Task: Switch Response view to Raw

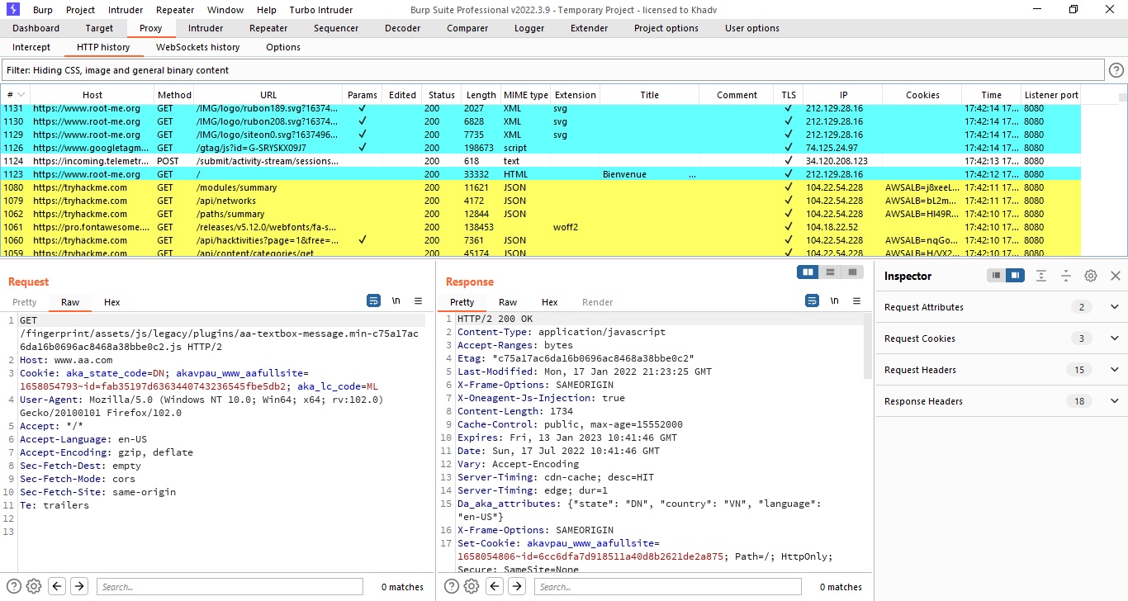Action: click(508, 302)
